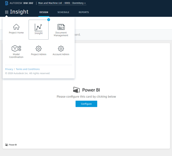The height and width of the screenshot is (156, 172).
Task: Switch to the REPORTS tab
Action: click(x=84, y=12)
